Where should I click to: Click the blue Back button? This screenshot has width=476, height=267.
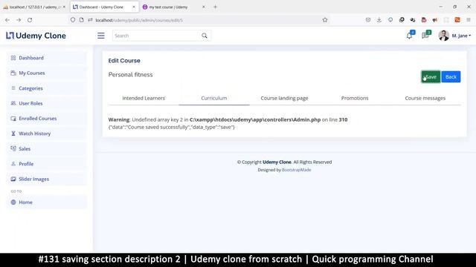[x=451, y=77]
